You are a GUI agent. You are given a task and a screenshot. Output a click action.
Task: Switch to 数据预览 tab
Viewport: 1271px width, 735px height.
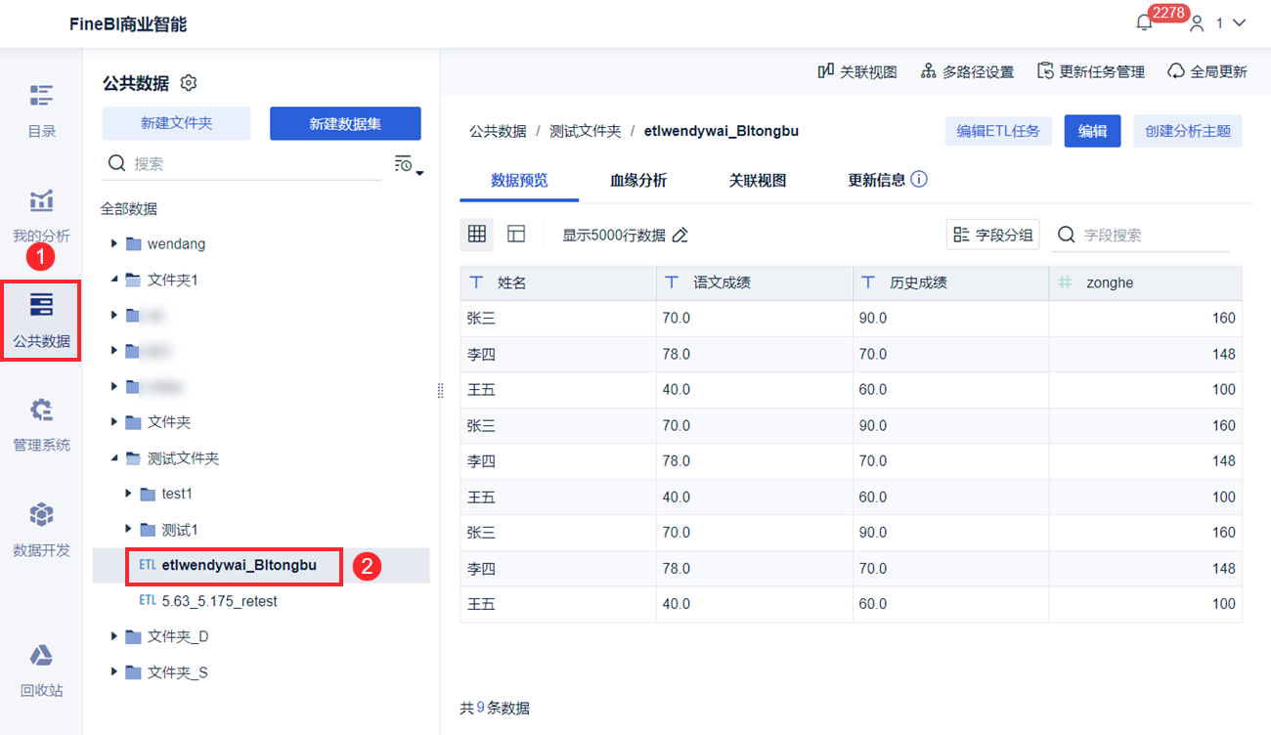pos(519,181)
